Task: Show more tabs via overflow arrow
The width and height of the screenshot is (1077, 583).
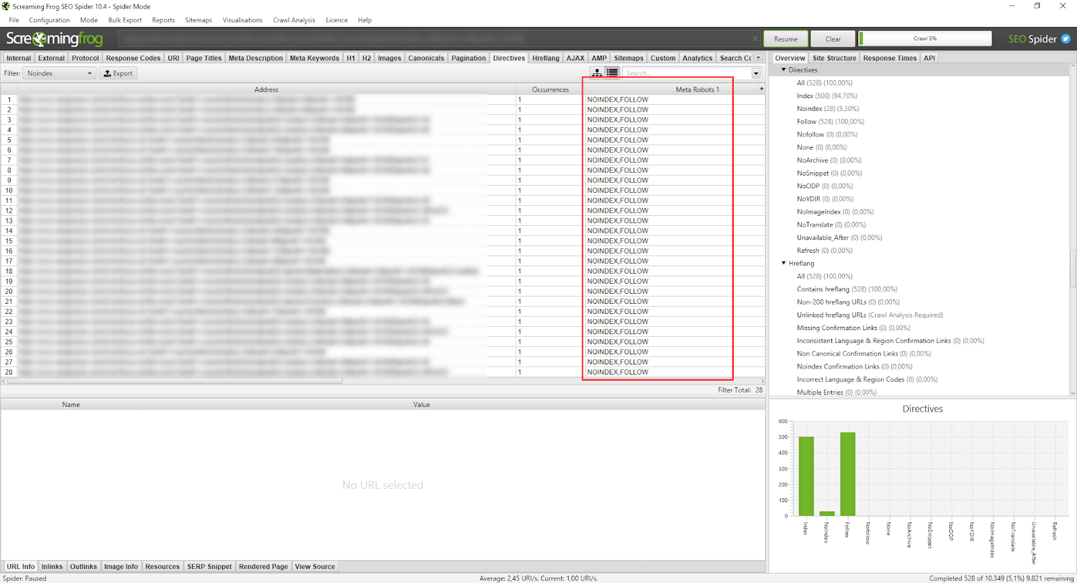Action: click(759, 58)
